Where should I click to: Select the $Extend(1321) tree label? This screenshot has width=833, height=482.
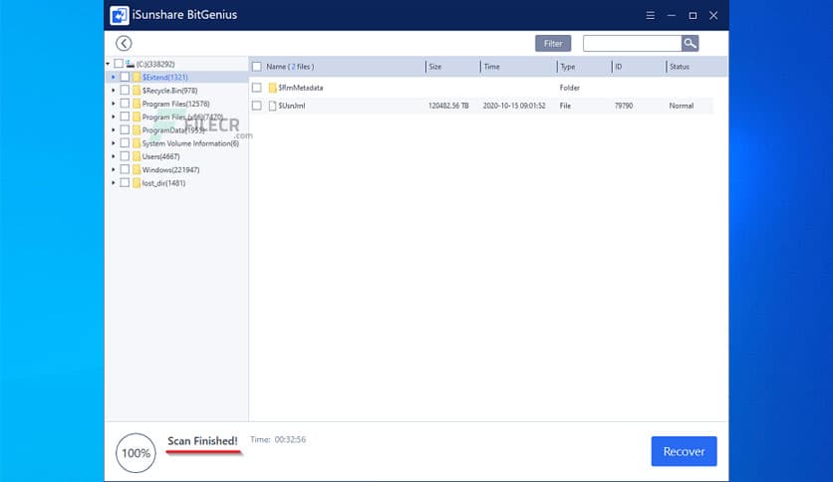[164, 77]
